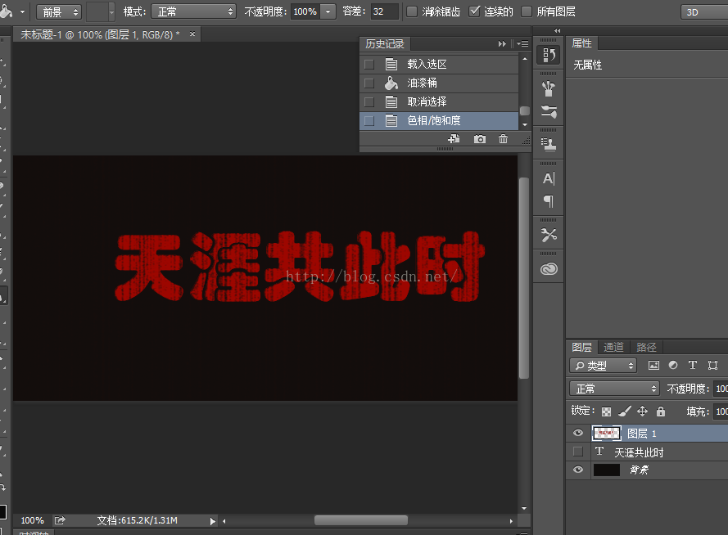Viewport: 728px width, 535px height.
Task: Click the Paint Bucket tool preset icon
Action: (6, 11)
